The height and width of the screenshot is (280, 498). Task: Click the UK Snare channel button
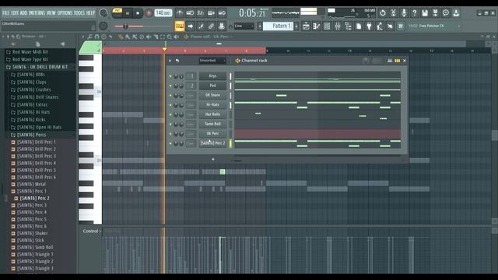(x=212, y=95)
